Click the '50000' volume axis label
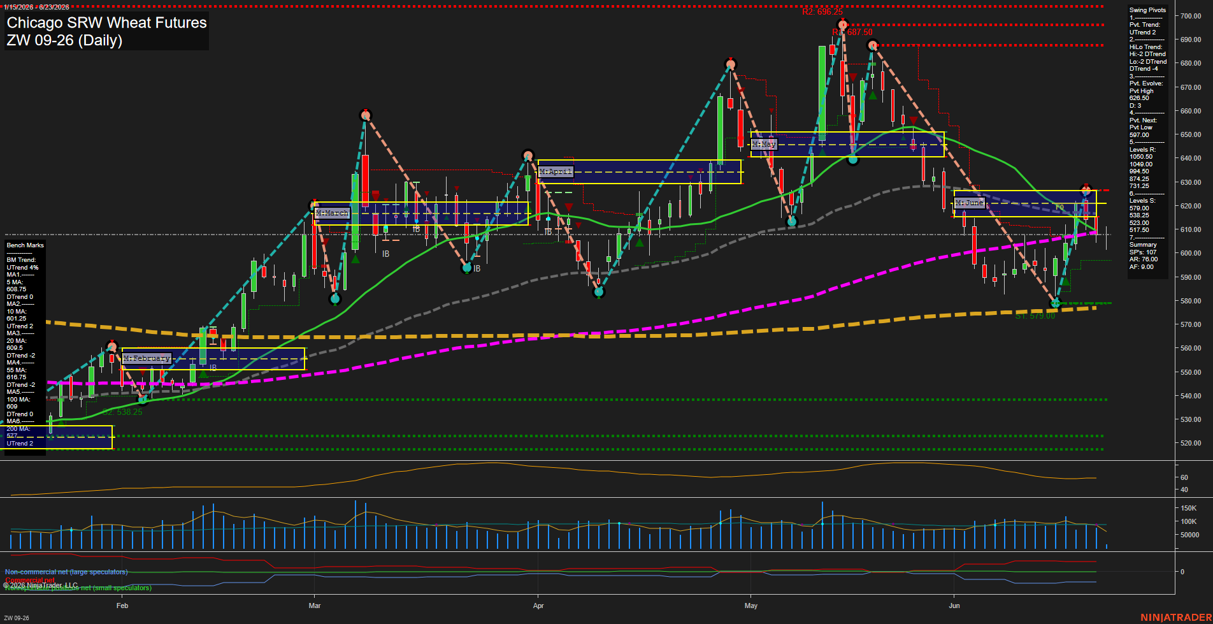Viewport: 1213px width, 624px height. pyautogui.click(x=1189, y=535)
